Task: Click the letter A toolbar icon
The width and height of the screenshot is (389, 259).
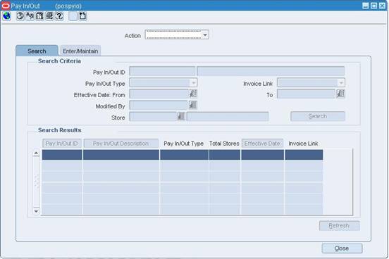Action: click(x=30, y=16)
